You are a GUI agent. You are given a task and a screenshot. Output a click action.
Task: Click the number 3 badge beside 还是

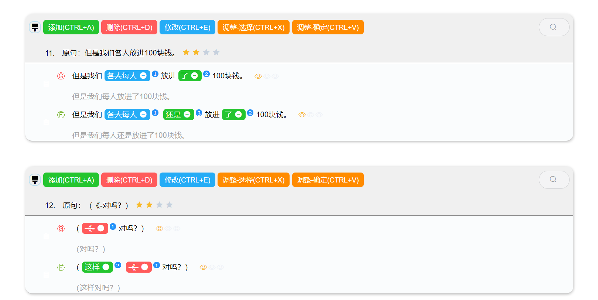199,113
